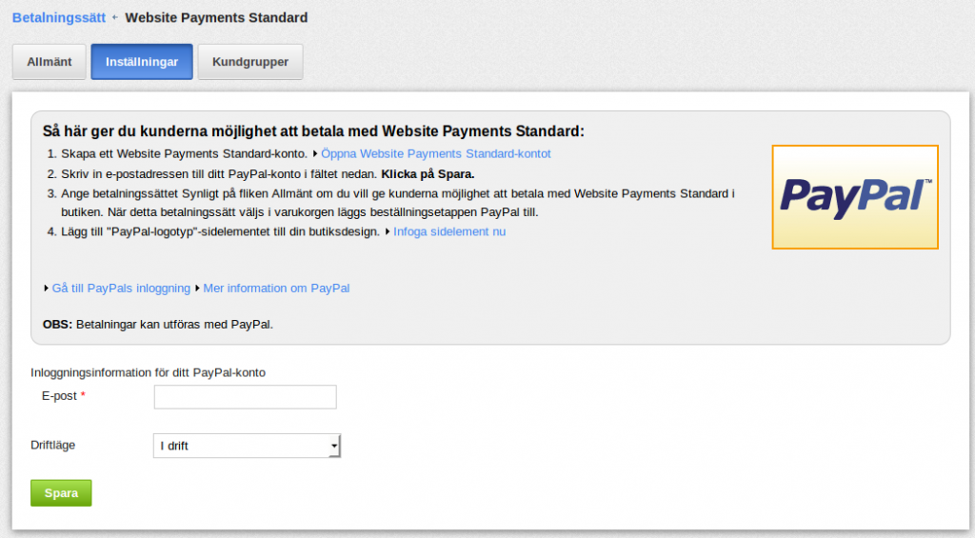Open the Betalningssätt breadcrumb link
This screenshot has width=975, height=538.
click(x=59, y=17)
